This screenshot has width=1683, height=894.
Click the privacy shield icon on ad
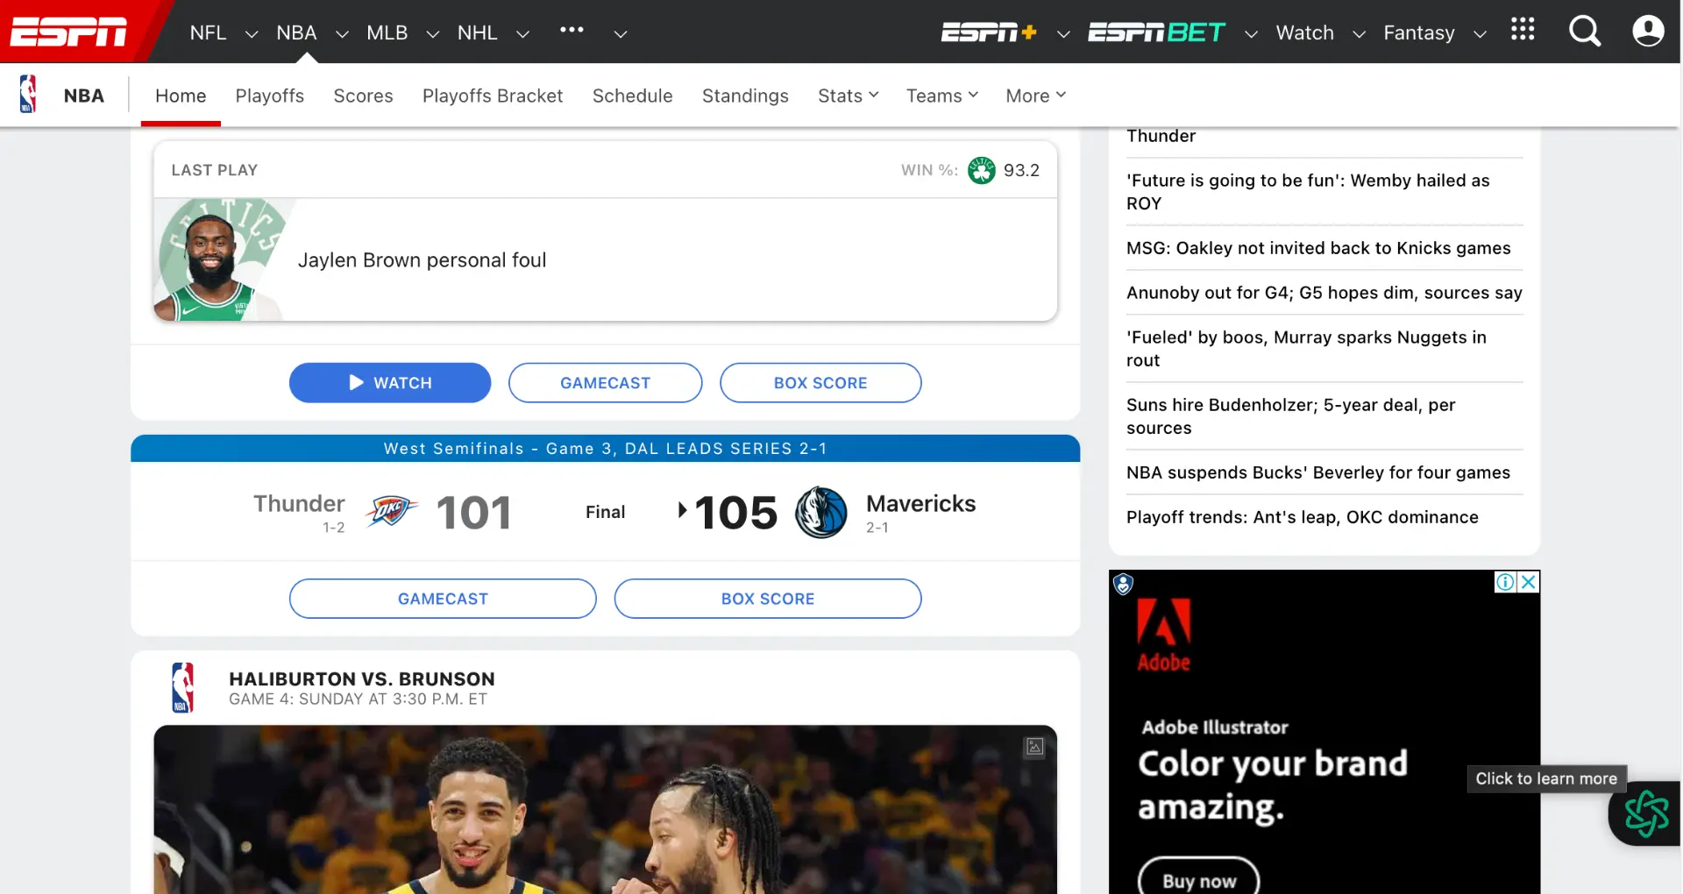[1123, 584]
